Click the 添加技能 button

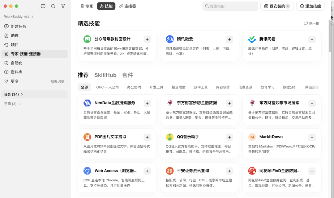[310, 6]
